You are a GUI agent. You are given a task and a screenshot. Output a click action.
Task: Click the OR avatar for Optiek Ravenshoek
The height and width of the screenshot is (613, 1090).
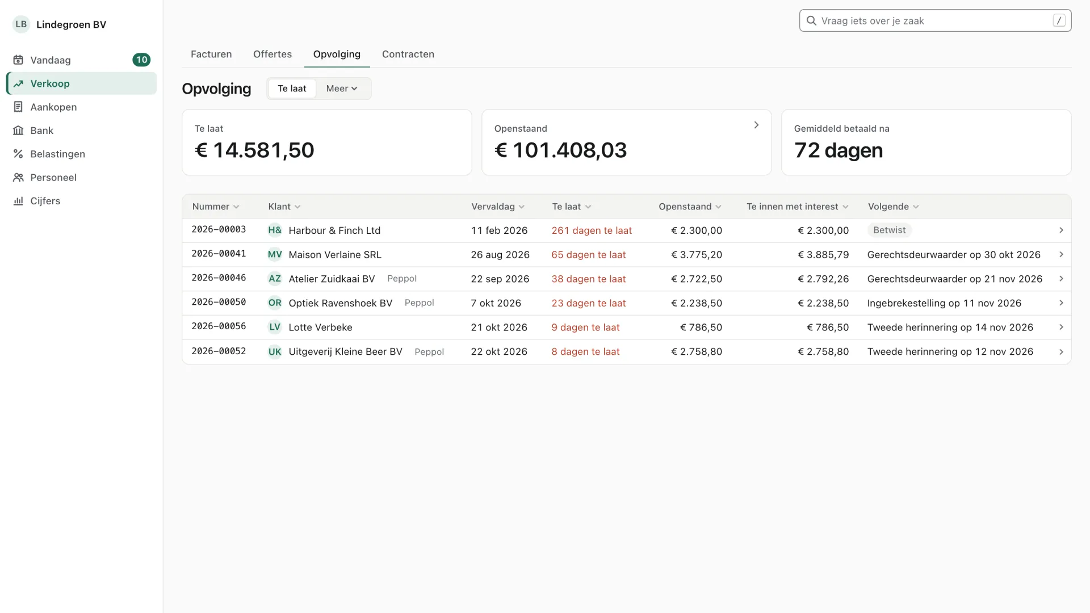275,303
